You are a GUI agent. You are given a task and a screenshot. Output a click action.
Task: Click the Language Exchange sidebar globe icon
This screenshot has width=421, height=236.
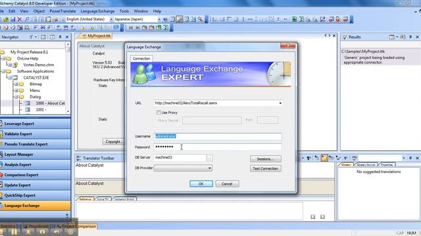(x=1, y=205)
